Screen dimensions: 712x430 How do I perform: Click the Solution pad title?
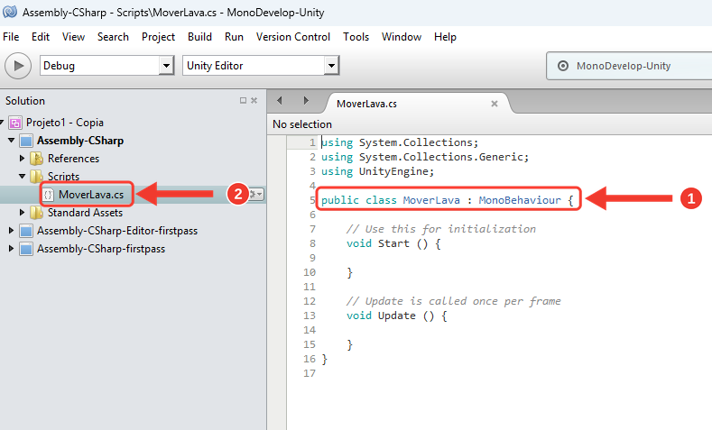25,101
